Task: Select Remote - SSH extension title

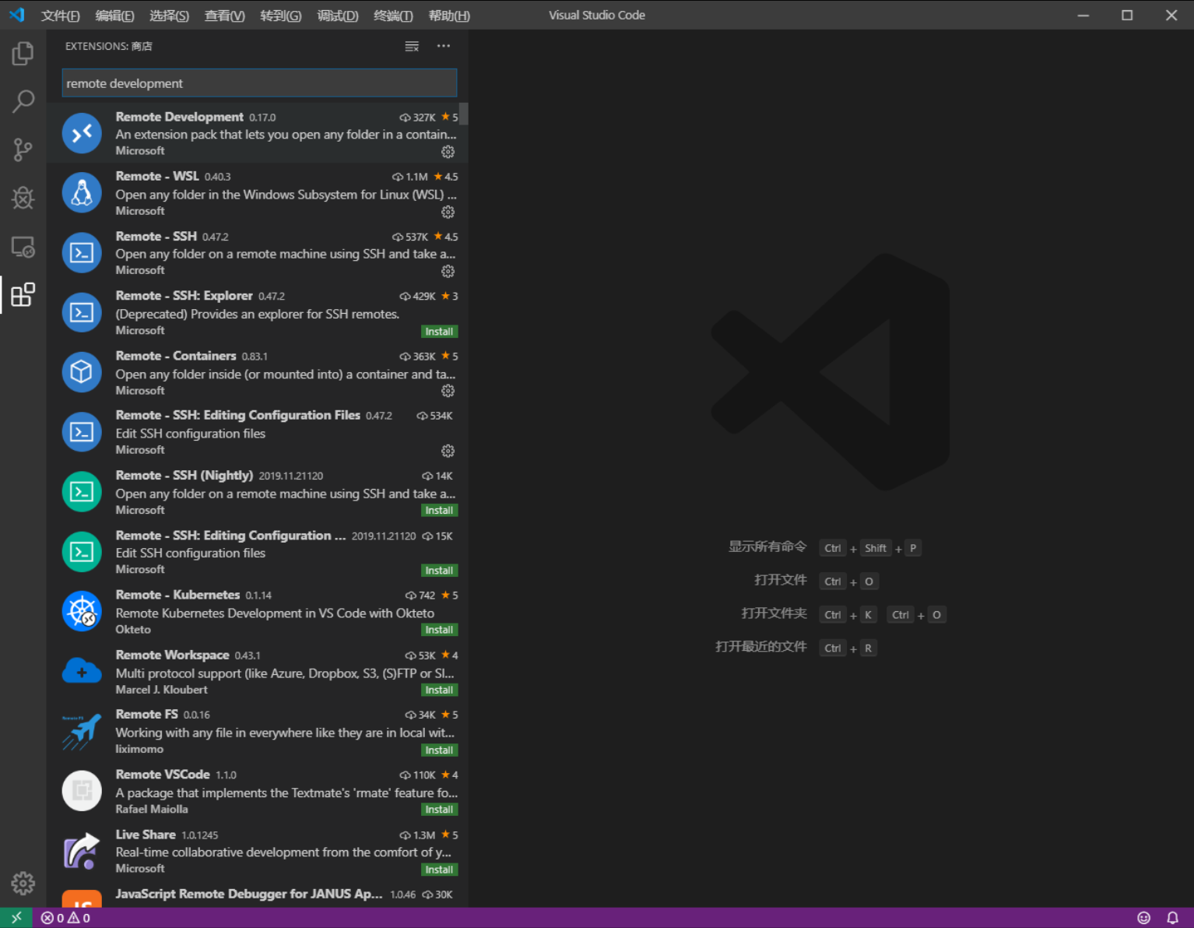Action: point(156,236)
